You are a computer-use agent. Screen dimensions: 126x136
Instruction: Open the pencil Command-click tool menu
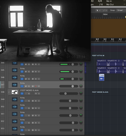[x=105, y=10]
